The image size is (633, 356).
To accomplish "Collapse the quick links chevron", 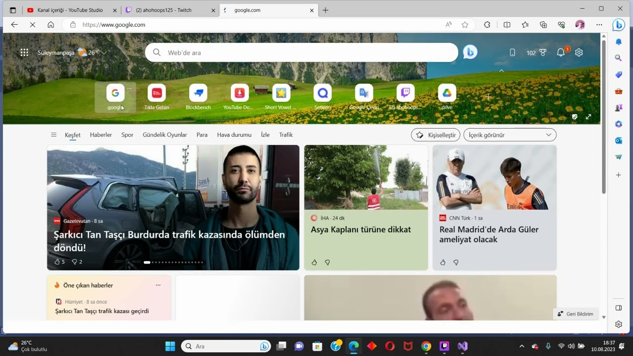I will pyautogui.click(x=501, y=71).
